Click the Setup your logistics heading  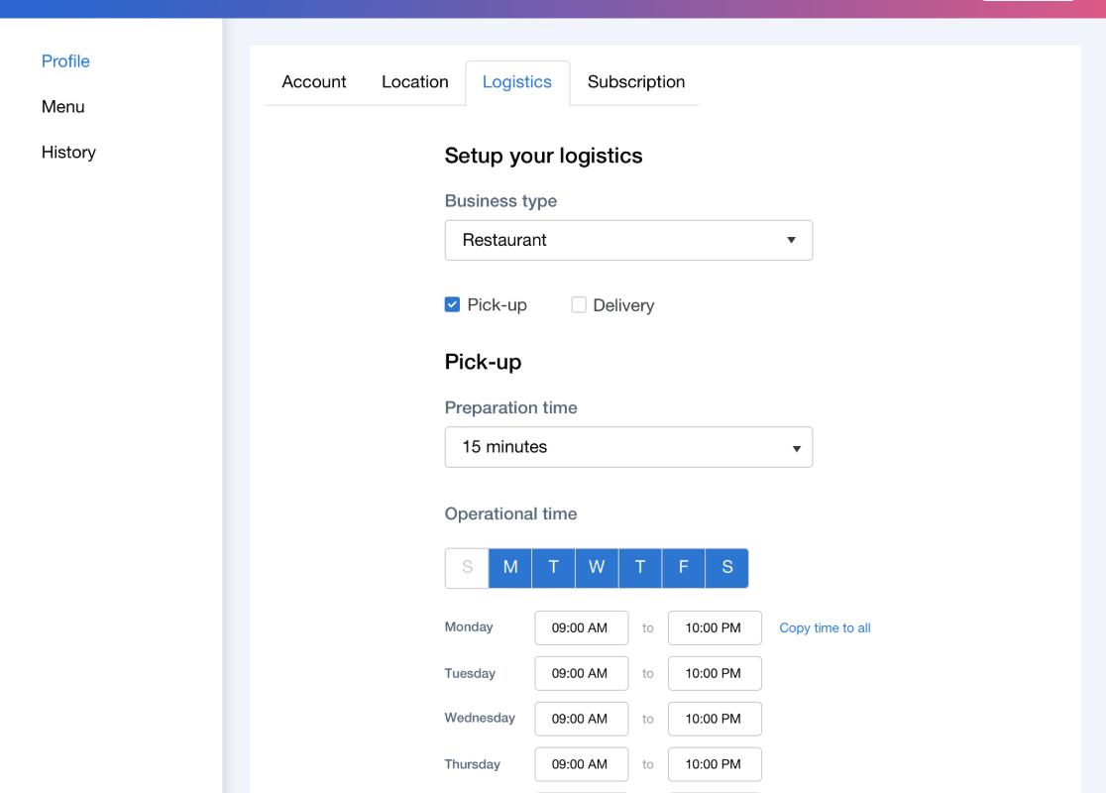tap(543, 156)
